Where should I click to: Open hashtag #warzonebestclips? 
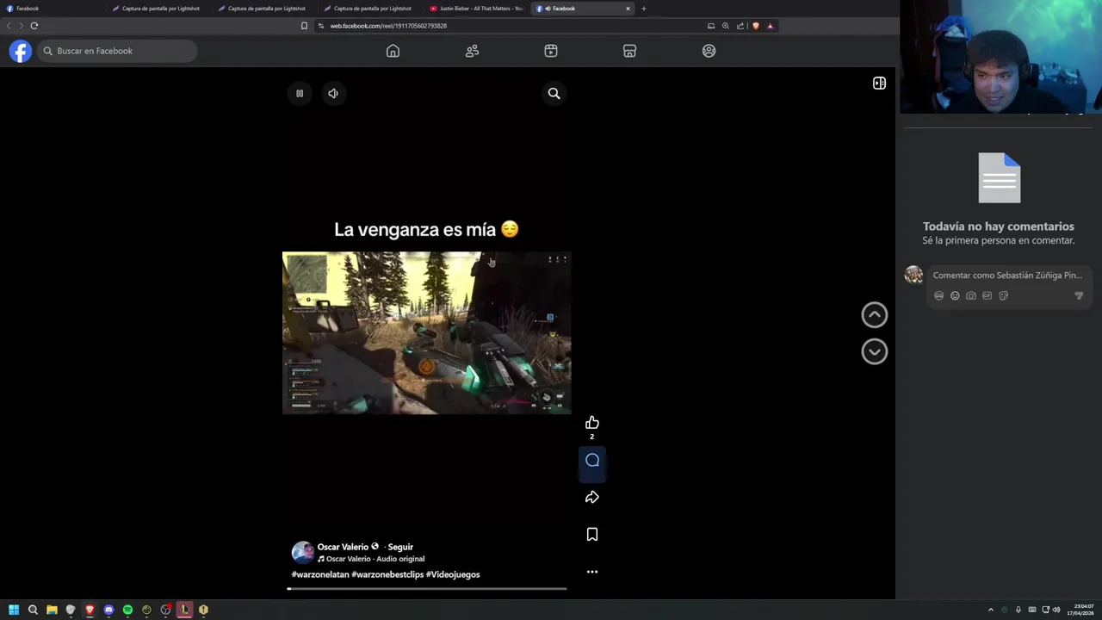point(387,574)
